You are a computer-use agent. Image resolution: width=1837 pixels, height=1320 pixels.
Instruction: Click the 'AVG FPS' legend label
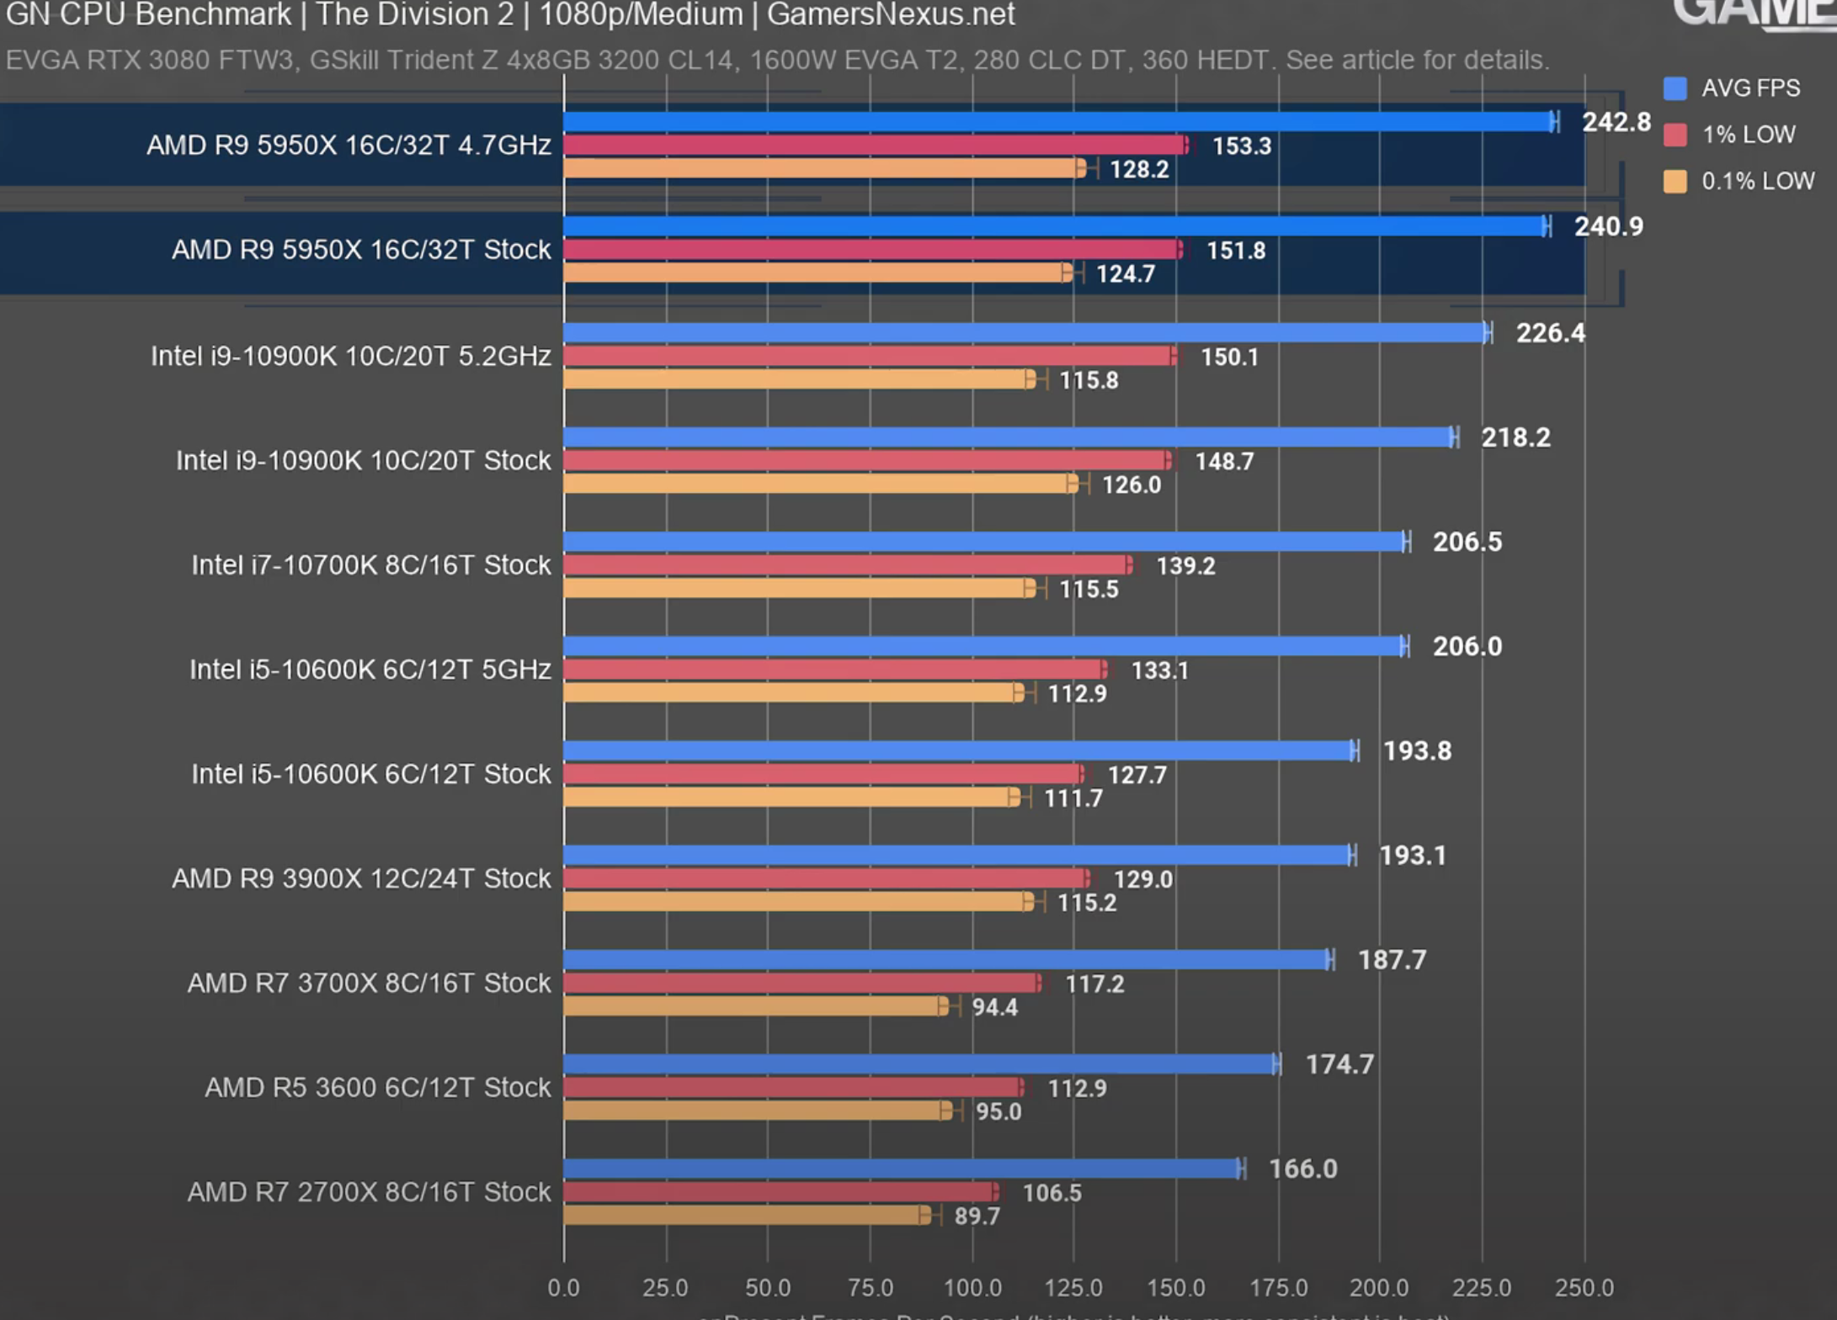pos(1750,88)
